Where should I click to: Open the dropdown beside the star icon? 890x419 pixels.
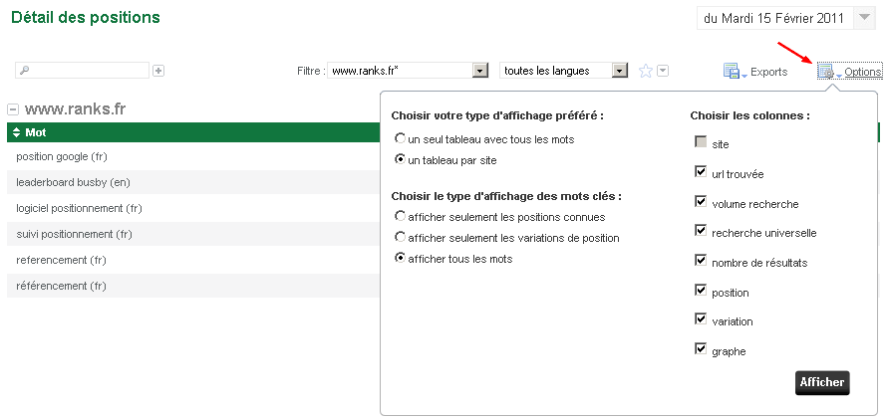pyautogui.click(x=663, y=71)
